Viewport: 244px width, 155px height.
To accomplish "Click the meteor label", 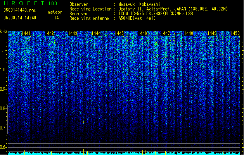I will point(55,12).
